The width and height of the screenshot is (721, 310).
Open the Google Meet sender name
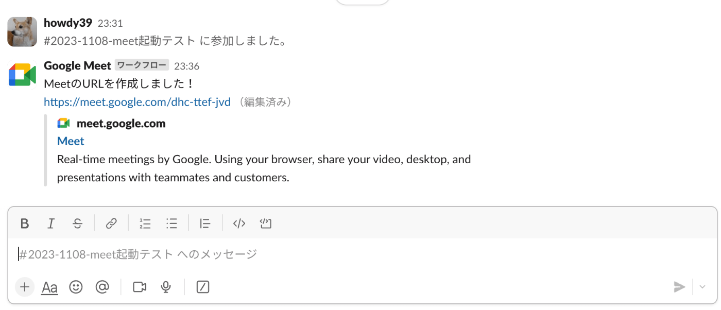pos(77,66)
